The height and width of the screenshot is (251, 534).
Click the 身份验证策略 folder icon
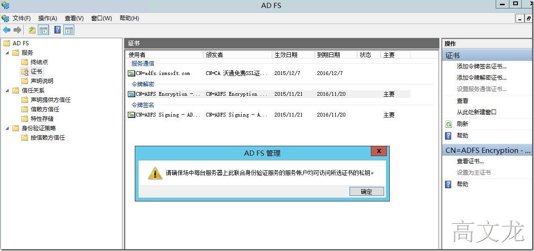(16, 128)
